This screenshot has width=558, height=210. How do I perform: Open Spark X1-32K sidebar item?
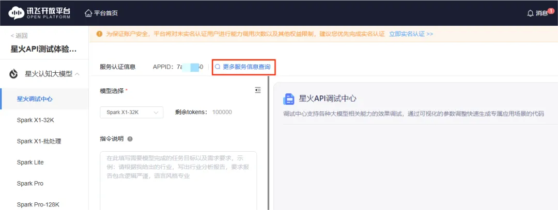pos(35,120)
